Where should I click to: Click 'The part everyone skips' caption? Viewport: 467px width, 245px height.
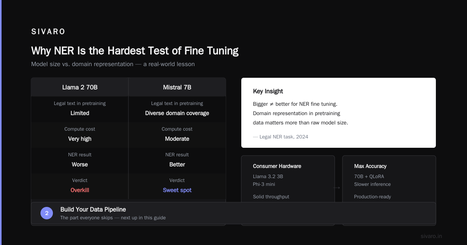tap(86, 218)
